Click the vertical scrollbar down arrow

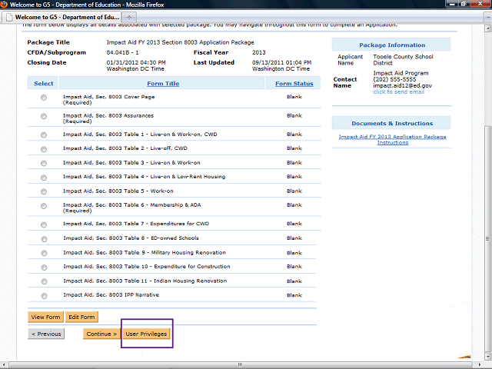[487, 357]
